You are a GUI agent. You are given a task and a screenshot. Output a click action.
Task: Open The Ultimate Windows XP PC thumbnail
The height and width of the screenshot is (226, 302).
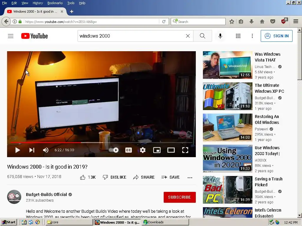227,96
